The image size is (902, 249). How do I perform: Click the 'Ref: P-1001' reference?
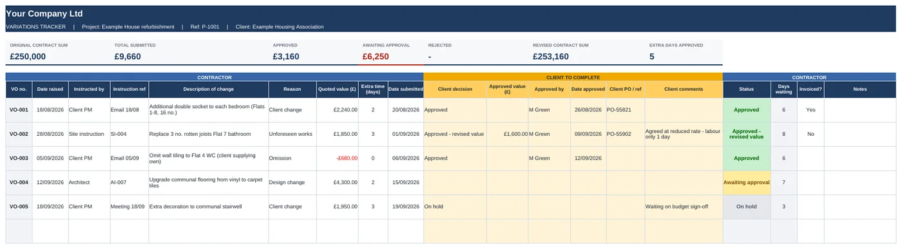pyautogui.click(x=205, y=27)
